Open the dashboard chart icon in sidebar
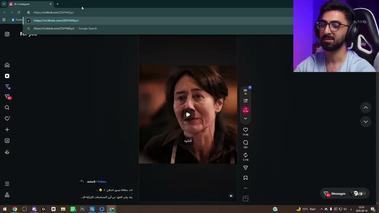 [x=7, y=141]
